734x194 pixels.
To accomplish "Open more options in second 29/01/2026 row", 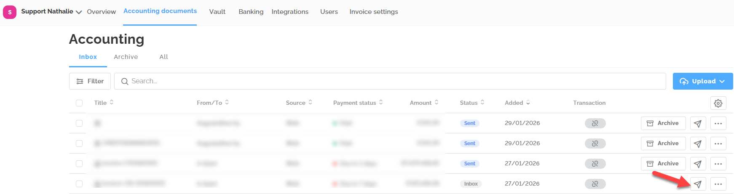I will 718,144.
